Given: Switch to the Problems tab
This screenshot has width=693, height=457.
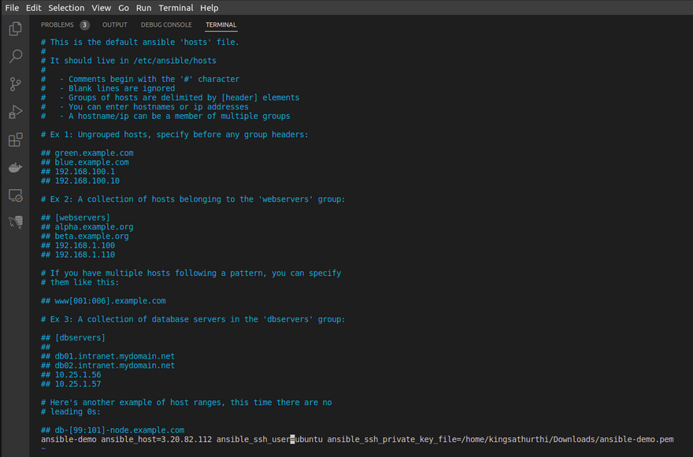Looking at the screenshot, I should (57, 25).
